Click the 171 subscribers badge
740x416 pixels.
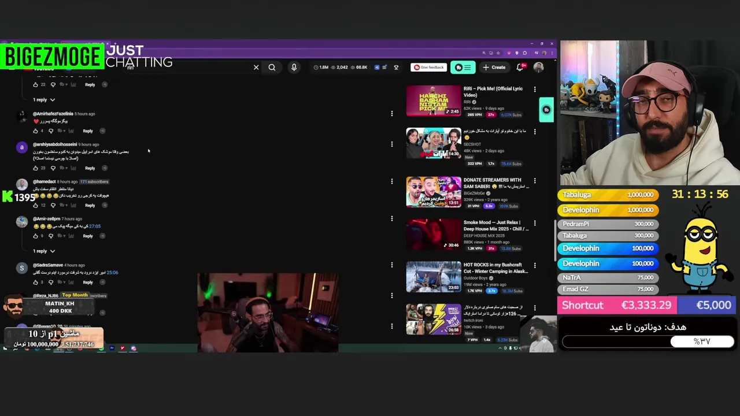pos(94,181)
